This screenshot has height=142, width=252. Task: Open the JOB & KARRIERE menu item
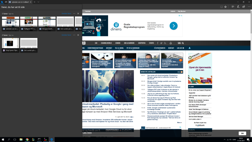tap(129, 43)
